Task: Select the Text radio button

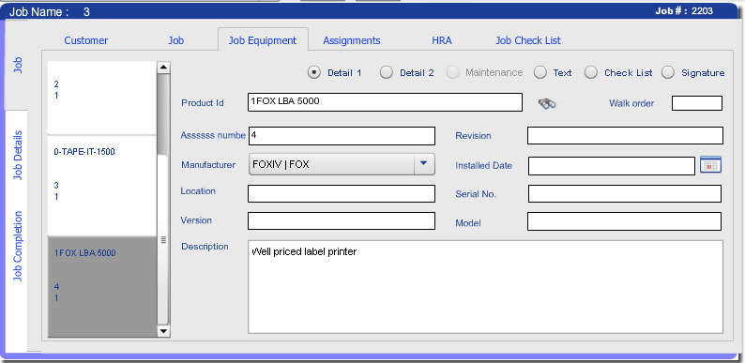Action: tap(540, 73)
